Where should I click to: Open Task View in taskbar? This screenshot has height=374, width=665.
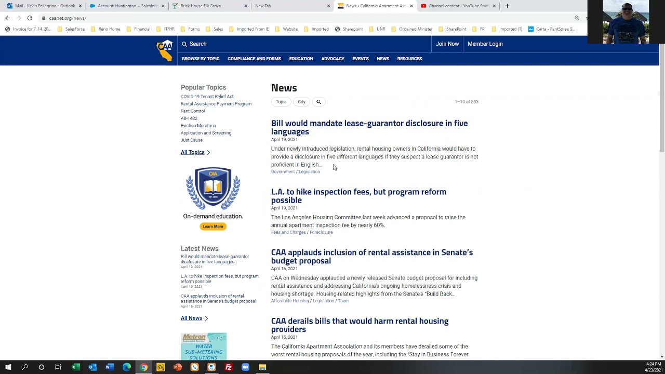pyautogui.click(x=58, y=367)
